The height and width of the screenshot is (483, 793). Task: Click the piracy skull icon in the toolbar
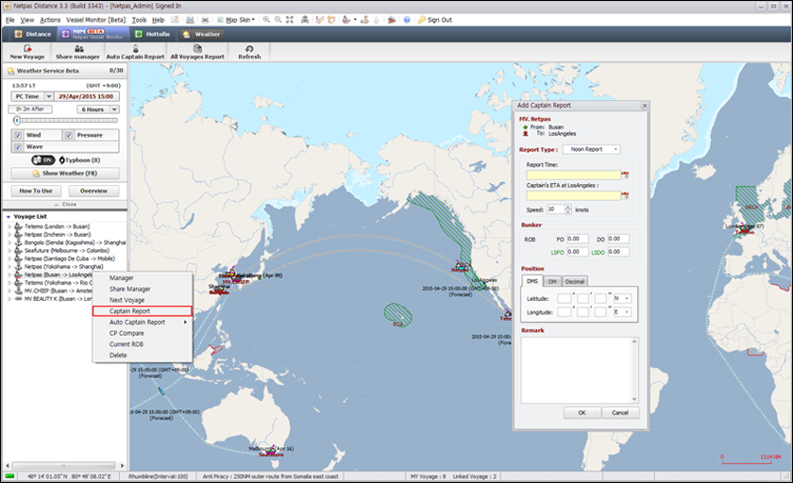click(x=304, y=20)
